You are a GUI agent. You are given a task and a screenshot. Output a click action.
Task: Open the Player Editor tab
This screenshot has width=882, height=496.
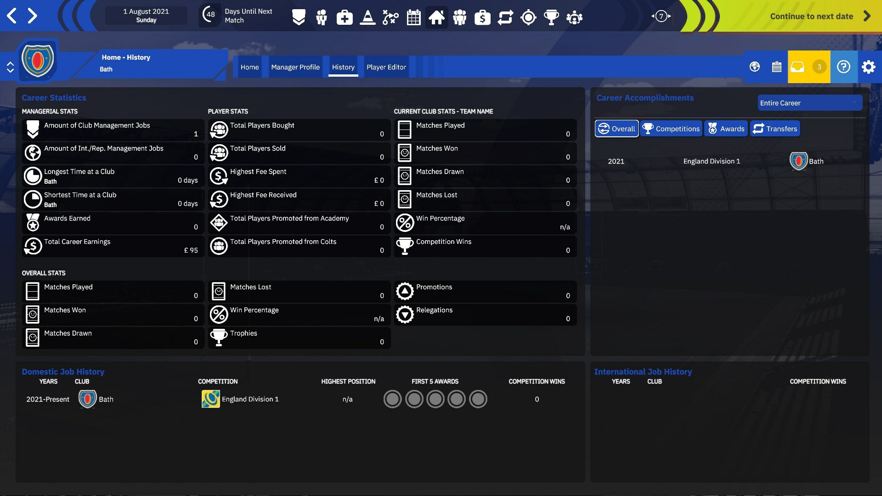[x=386, y=67]
